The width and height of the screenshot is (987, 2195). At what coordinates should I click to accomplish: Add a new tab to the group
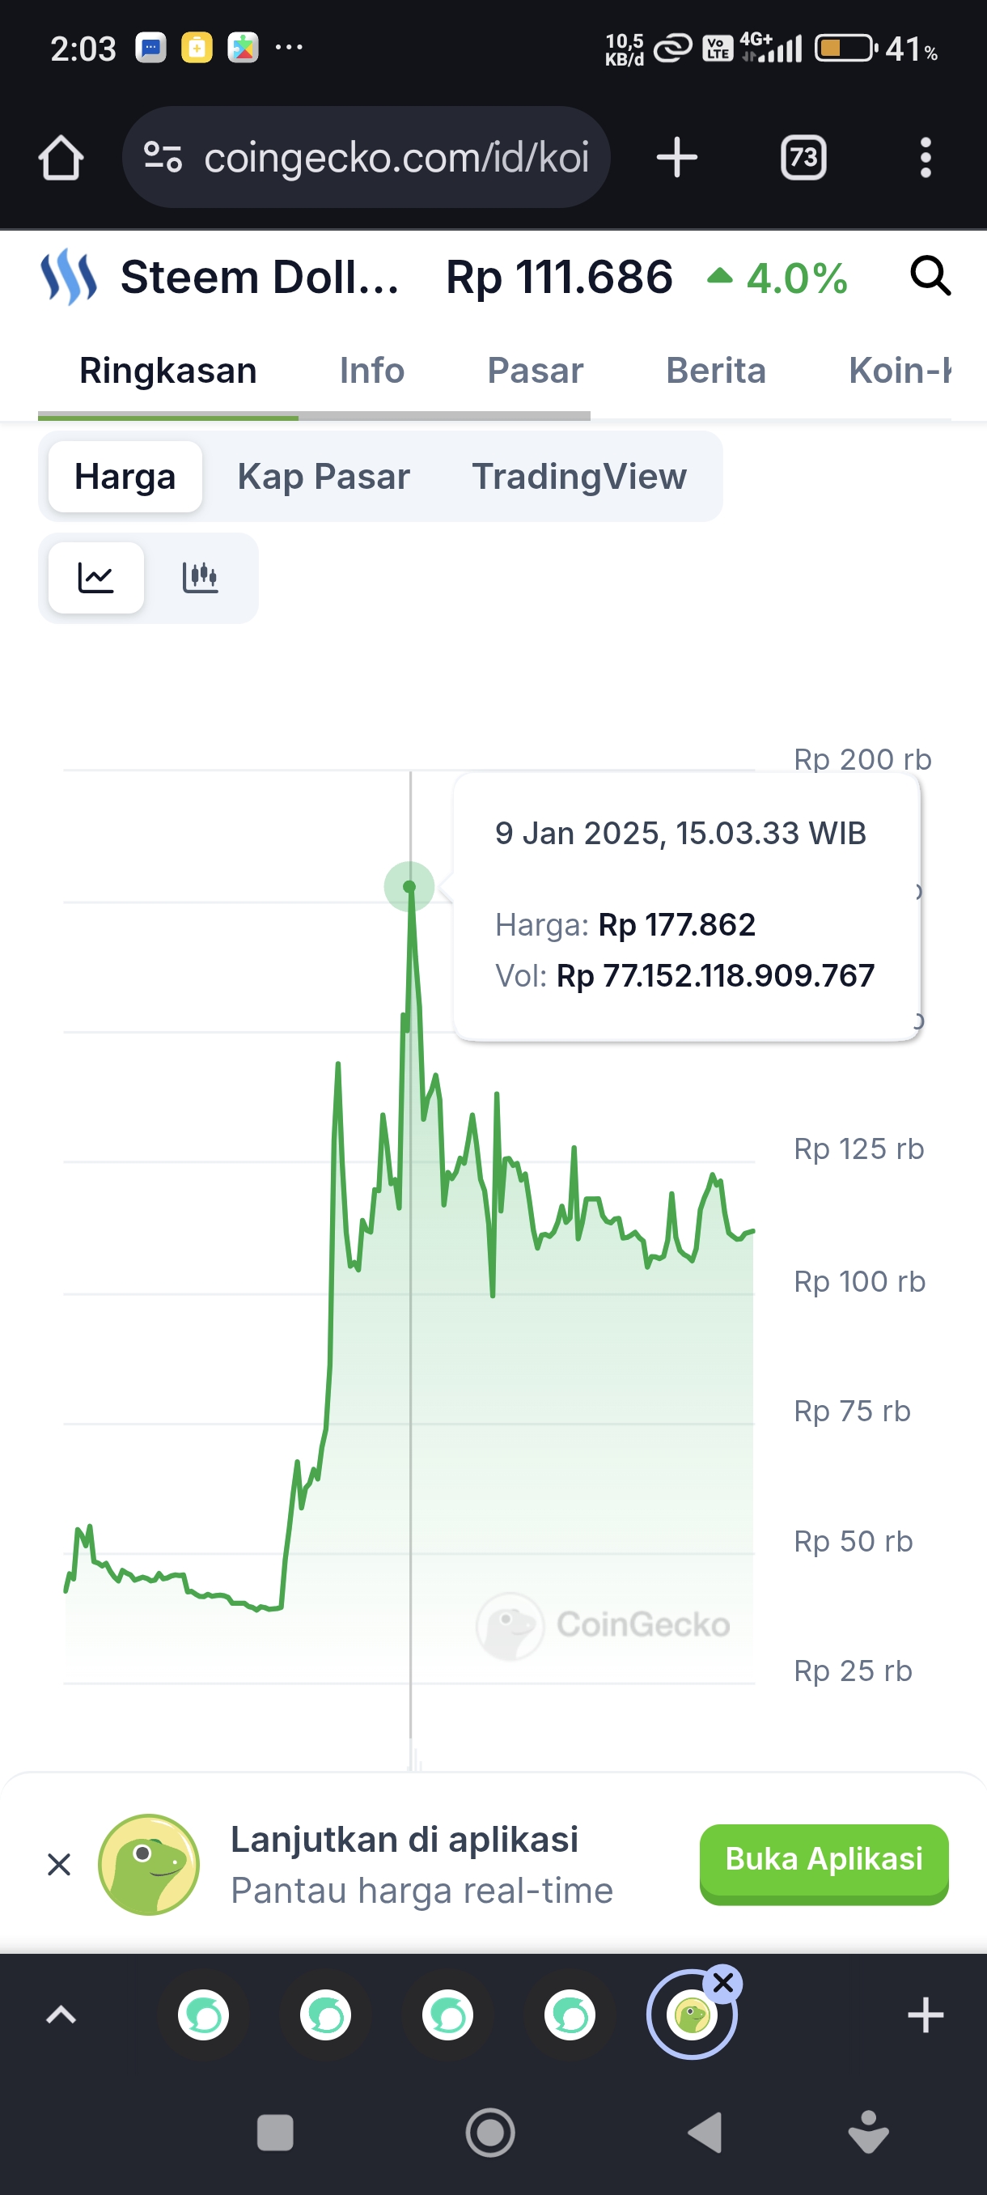925,2015
